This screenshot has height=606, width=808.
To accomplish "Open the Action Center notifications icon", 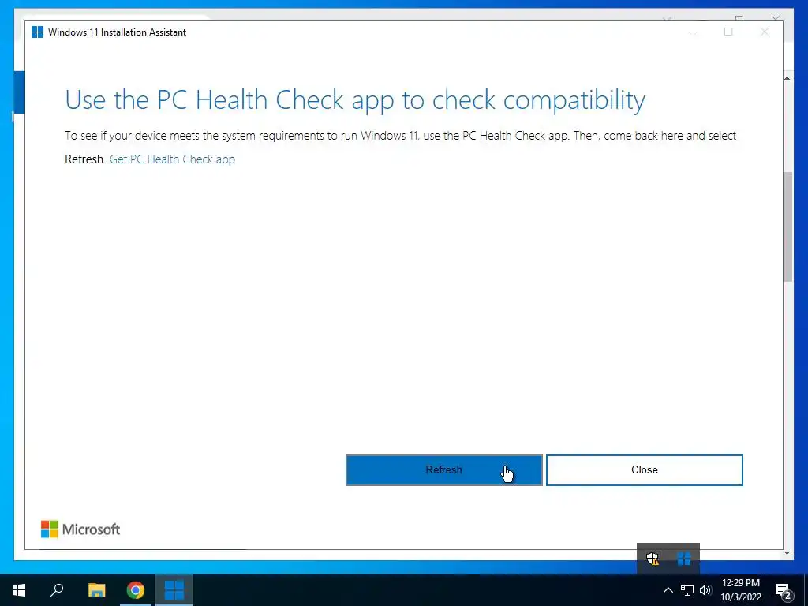I will [x=784, y=591].
